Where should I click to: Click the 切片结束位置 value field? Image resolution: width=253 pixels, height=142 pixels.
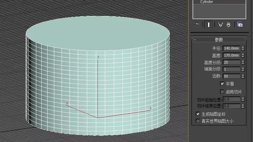pyautogui.click(x=232, y=106)
